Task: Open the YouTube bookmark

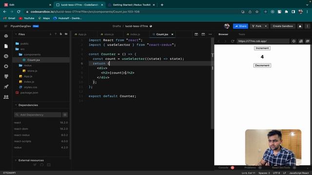Action: tap(27, 18)
